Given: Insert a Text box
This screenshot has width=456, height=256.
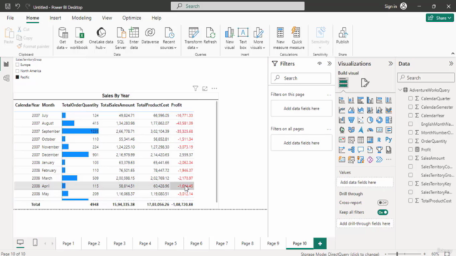Looking at the screenshot, I should click(243, 38).
